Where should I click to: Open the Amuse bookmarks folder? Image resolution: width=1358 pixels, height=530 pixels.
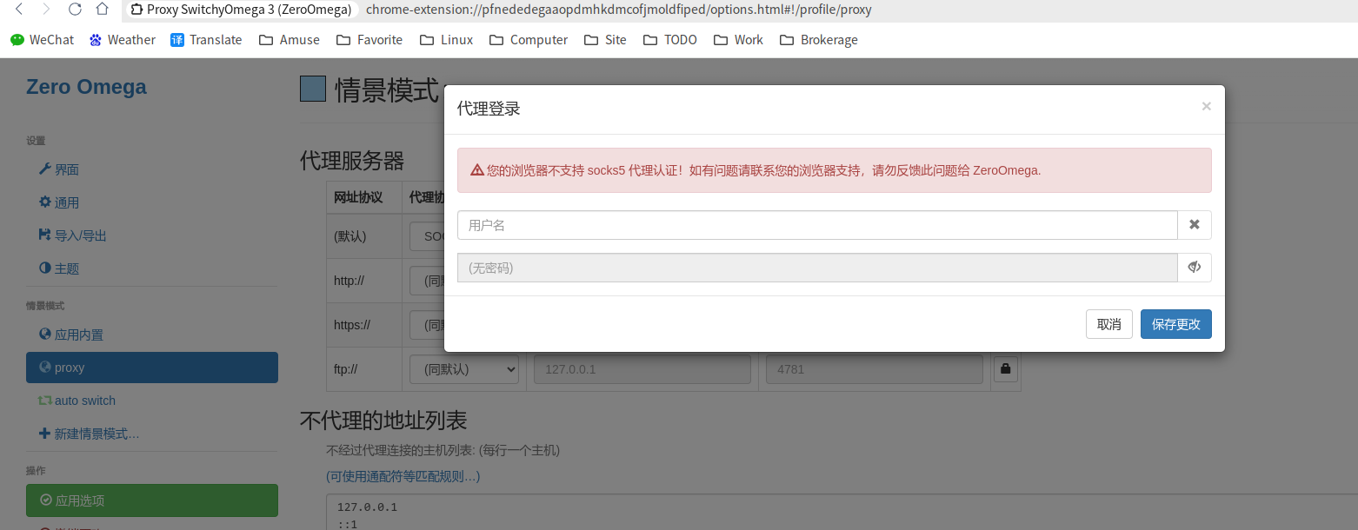click(x=290, y=40)
